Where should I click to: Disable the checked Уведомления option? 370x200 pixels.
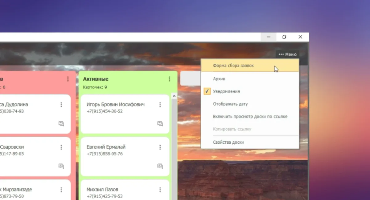click(226, 91)
